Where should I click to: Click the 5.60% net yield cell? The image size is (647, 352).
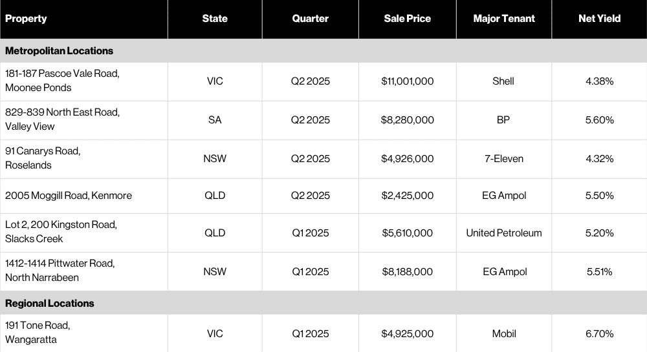pyautogui.click(x=600, y=120)
